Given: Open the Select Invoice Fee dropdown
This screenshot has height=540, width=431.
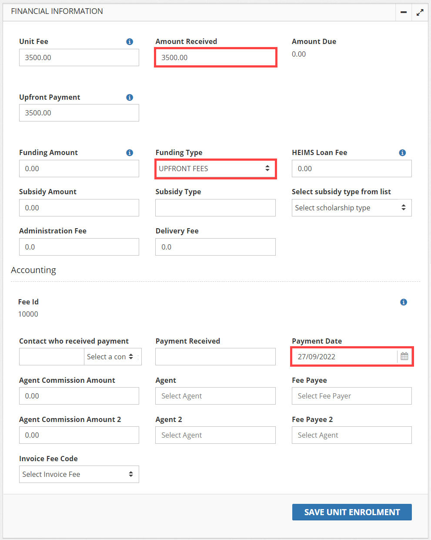Looking at the screenshot, I should pyautogui.click(x=79, y=474).
